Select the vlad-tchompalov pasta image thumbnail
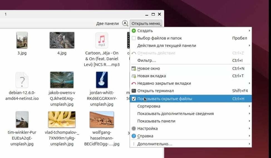Screen dimensions: 271x158 pos(62,119)
